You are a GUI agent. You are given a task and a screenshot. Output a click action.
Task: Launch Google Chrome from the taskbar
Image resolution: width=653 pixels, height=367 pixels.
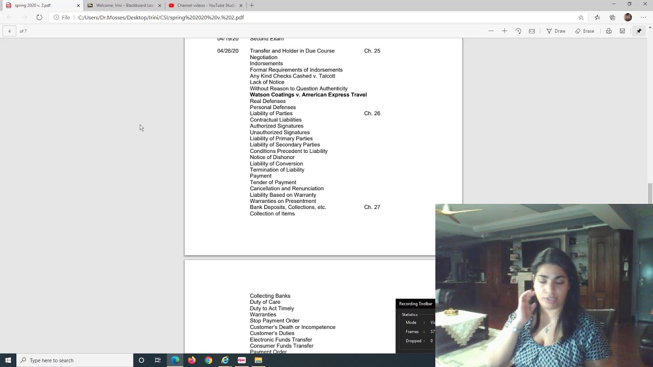coord(209,360)
